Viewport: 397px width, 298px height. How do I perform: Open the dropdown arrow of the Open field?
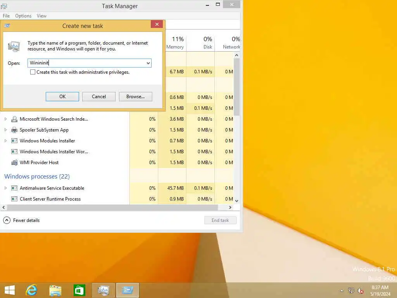pos(148,63)
